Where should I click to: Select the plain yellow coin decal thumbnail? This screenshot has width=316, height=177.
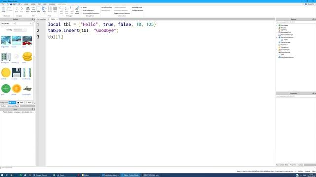tap(6, 73)
